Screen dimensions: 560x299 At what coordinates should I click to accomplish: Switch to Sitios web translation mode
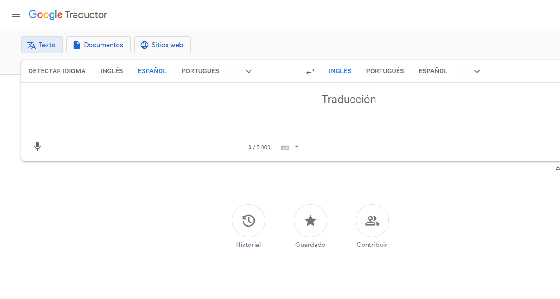[162, 45]
